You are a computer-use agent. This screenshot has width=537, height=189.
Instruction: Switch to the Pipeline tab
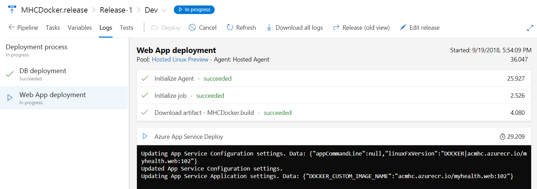pyautogui.click(x=28, y=28)
